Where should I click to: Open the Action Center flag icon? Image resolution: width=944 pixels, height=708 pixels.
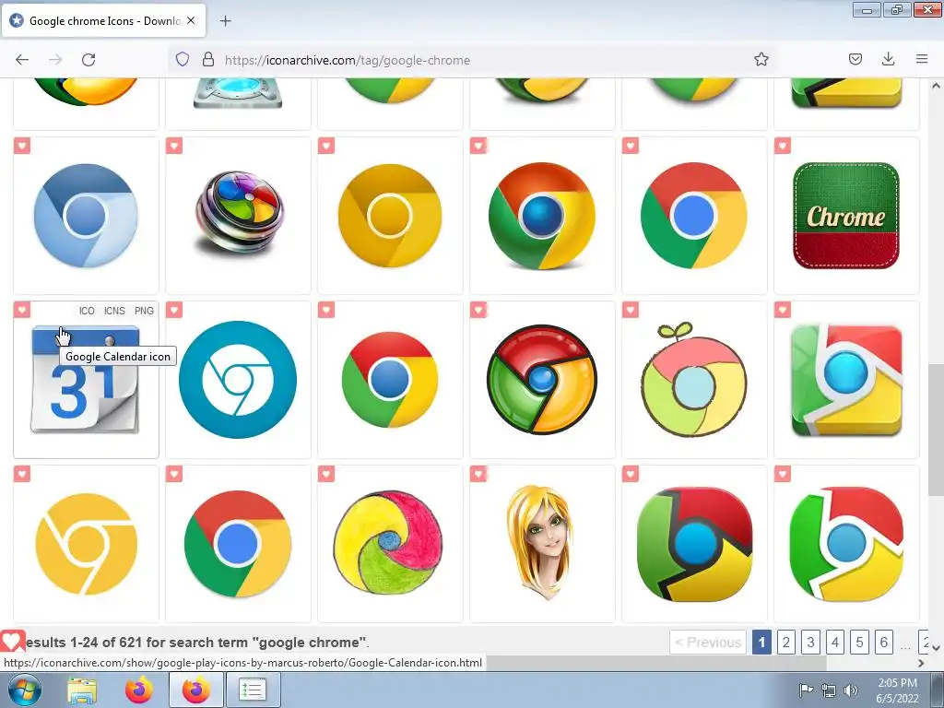(806, 690)
